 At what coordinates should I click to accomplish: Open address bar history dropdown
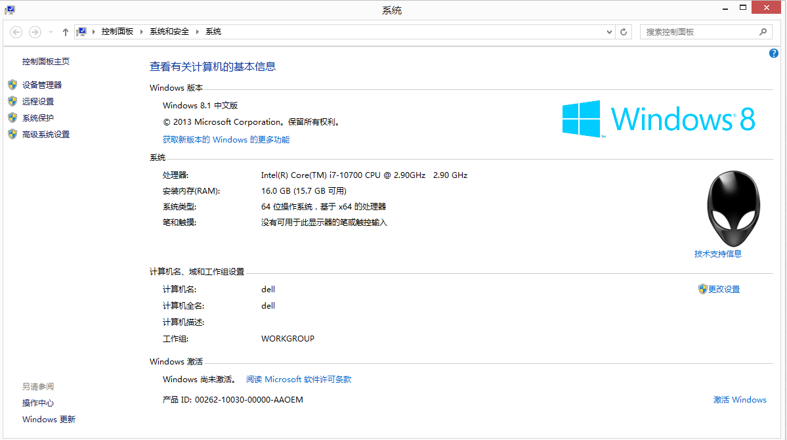609,32
